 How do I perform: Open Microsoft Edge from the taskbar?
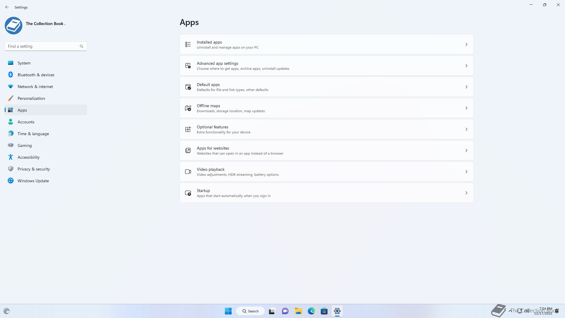[311, 311]
